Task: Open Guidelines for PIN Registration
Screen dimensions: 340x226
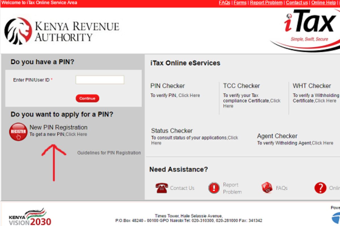Action: [x=109, y=153]
